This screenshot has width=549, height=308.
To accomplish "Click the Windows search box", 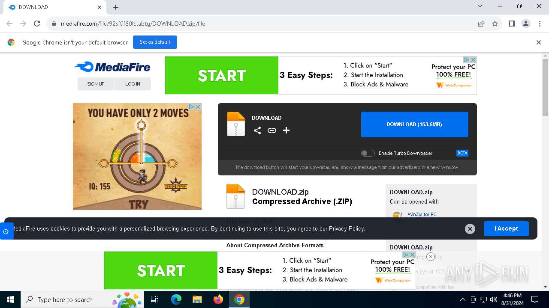I will [x=83, y=299].
